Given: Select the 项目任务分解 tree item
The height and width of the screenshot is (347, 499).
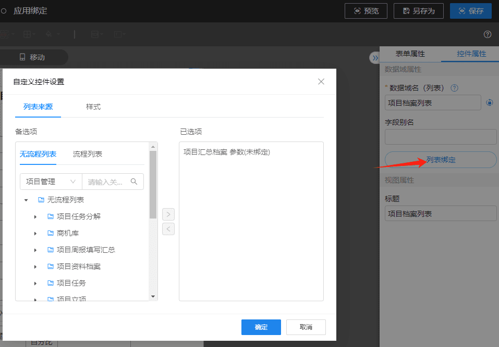Looking at the screenshot, I should coord(79,216).
